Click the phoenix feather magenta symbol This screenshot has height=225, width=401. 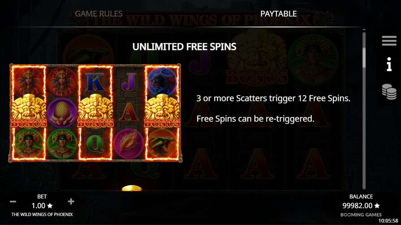(x=129, y=143)
